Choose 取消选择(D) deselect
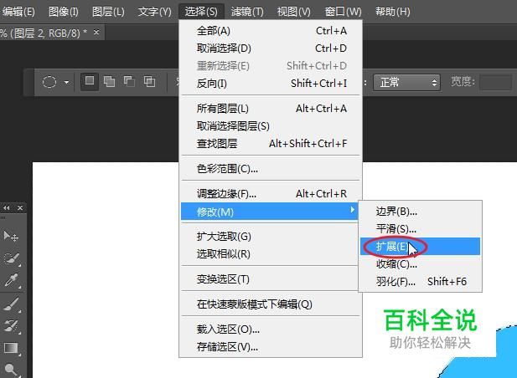Viewport: 517px width, 378px height. tap(271, 49)
